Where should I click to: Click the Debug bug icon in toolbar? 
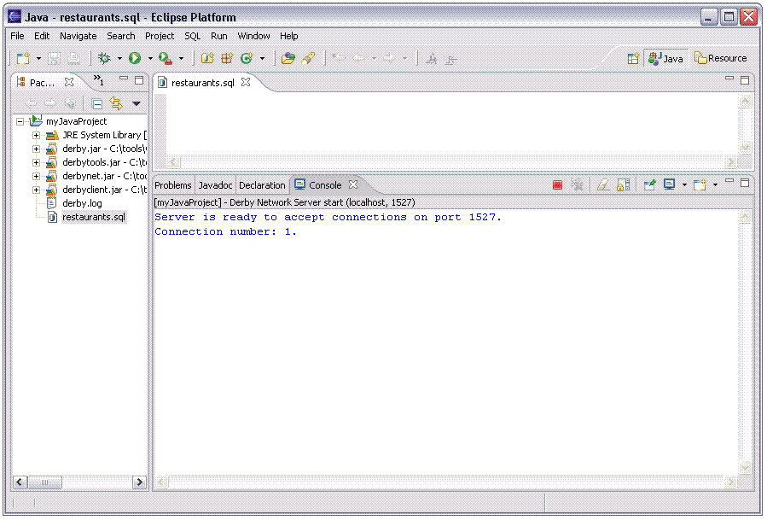(x=104, y=59)
